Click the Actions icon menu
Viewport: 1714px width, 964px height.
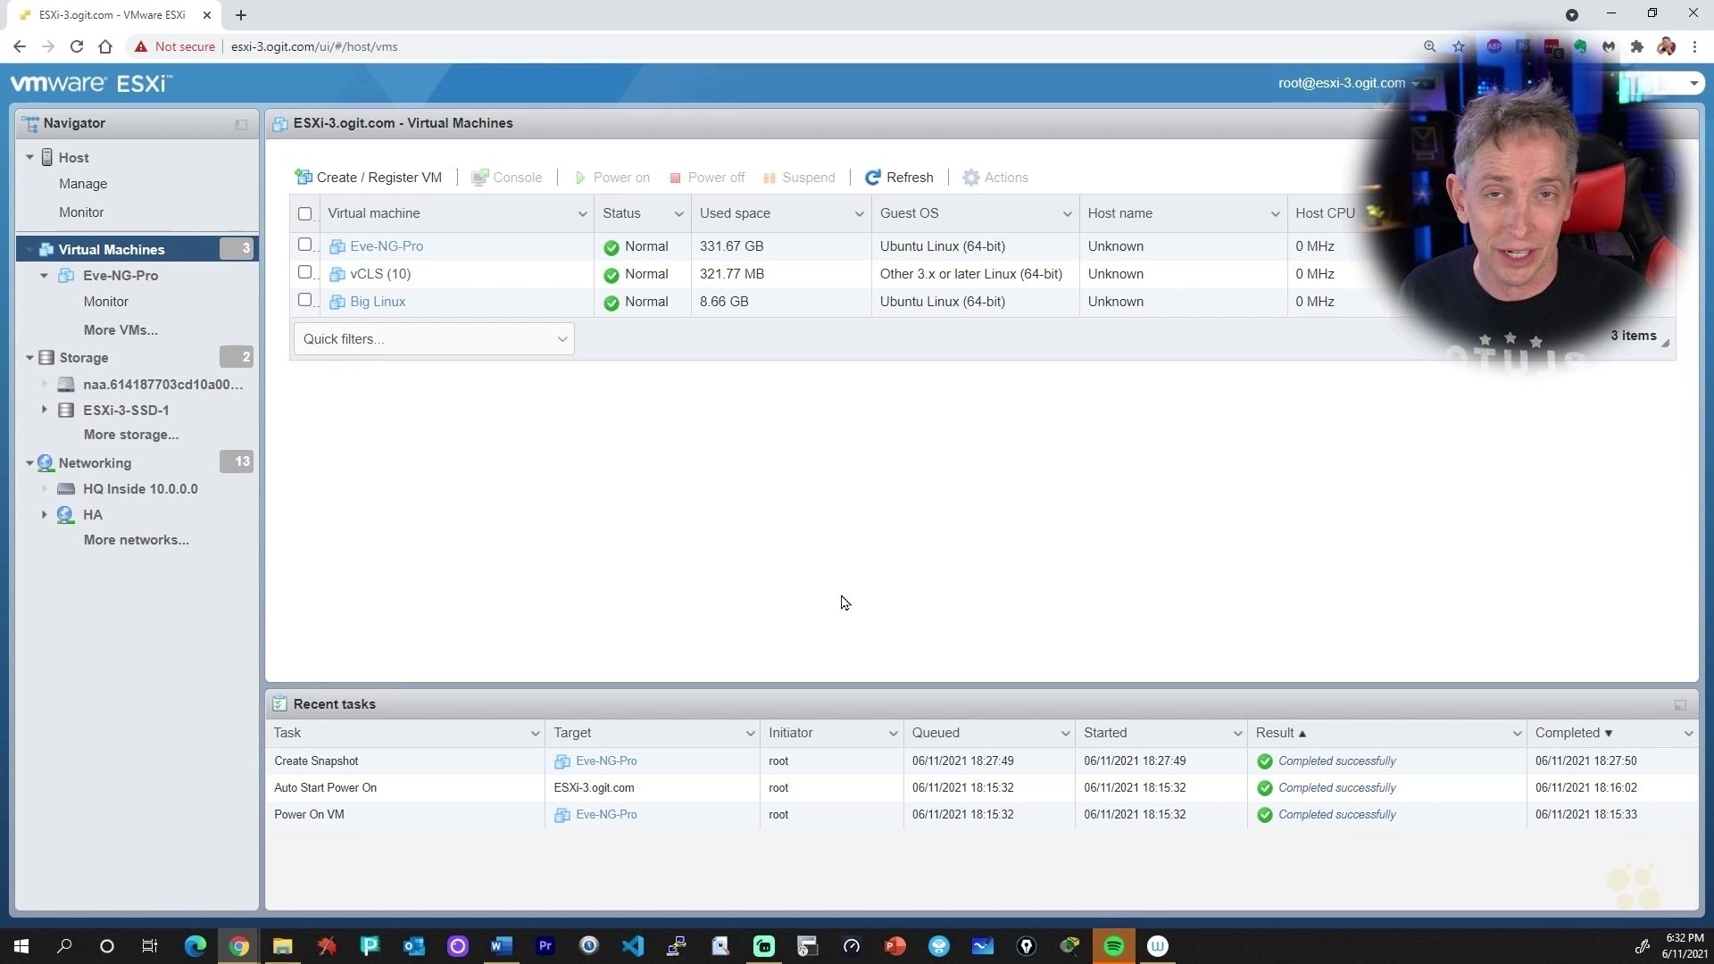[993, 178]
